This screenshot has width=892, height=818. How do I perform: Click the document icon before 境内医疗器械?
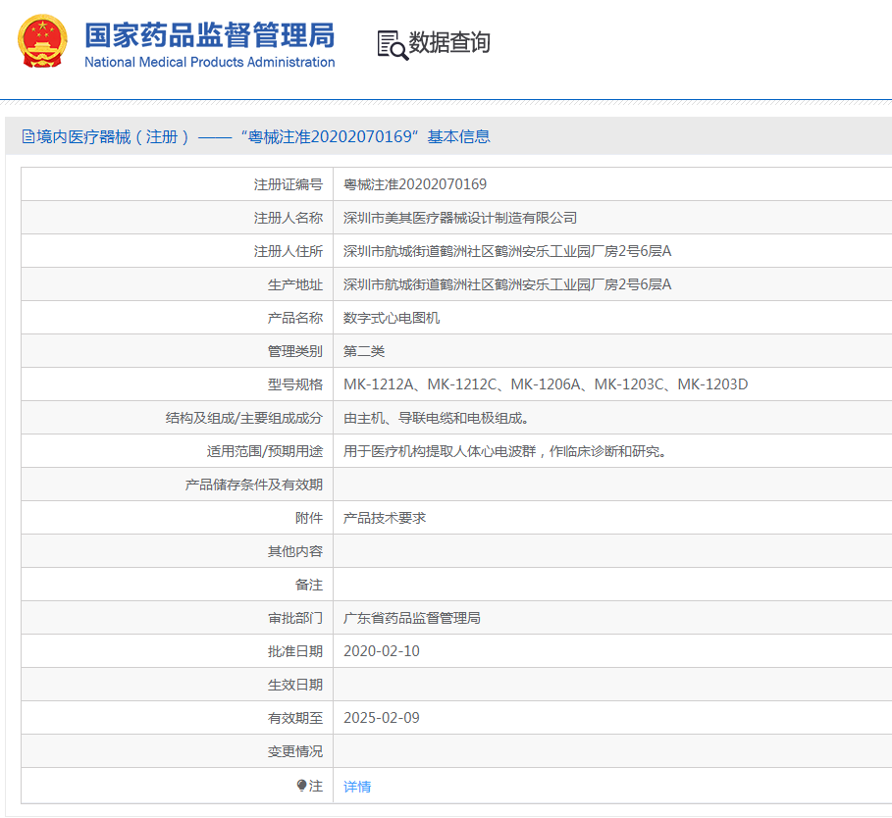click(x=27, y=137)
